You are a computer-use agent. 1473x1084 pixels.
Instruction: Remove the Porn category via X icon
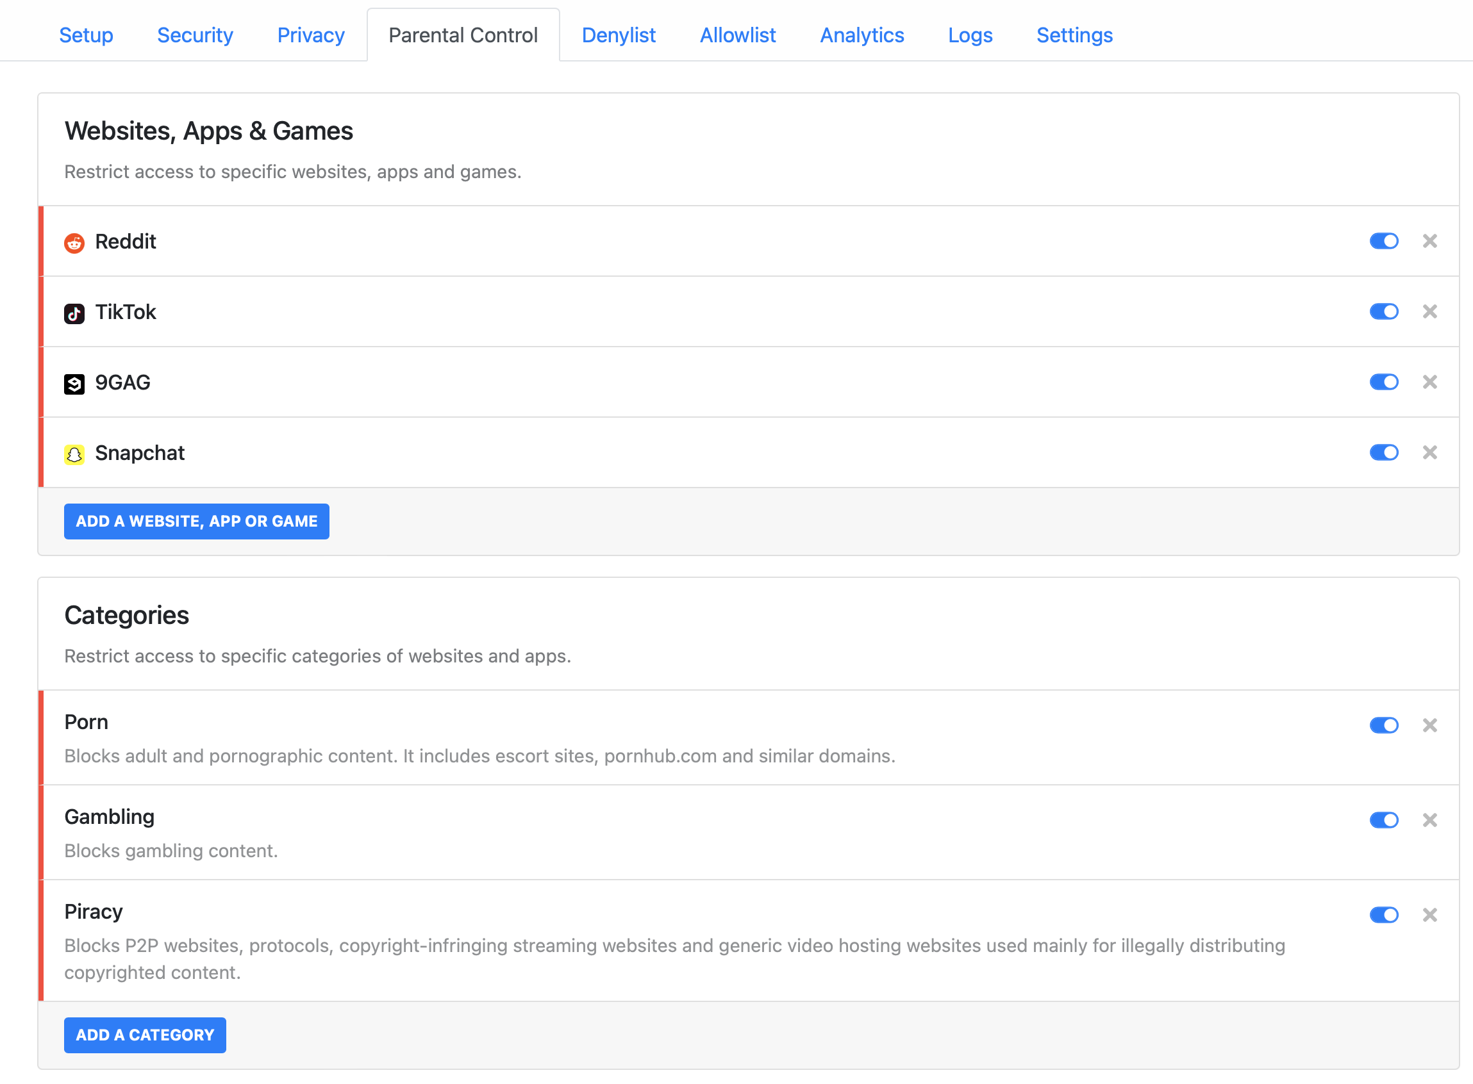coord(1429,725)
